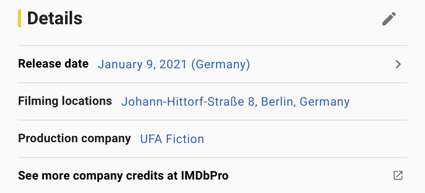Viewport: 425px width, 193px height.
Task: Click "(Germany)" in the release date
Action: pyautogui.click(x=220, y=65)
